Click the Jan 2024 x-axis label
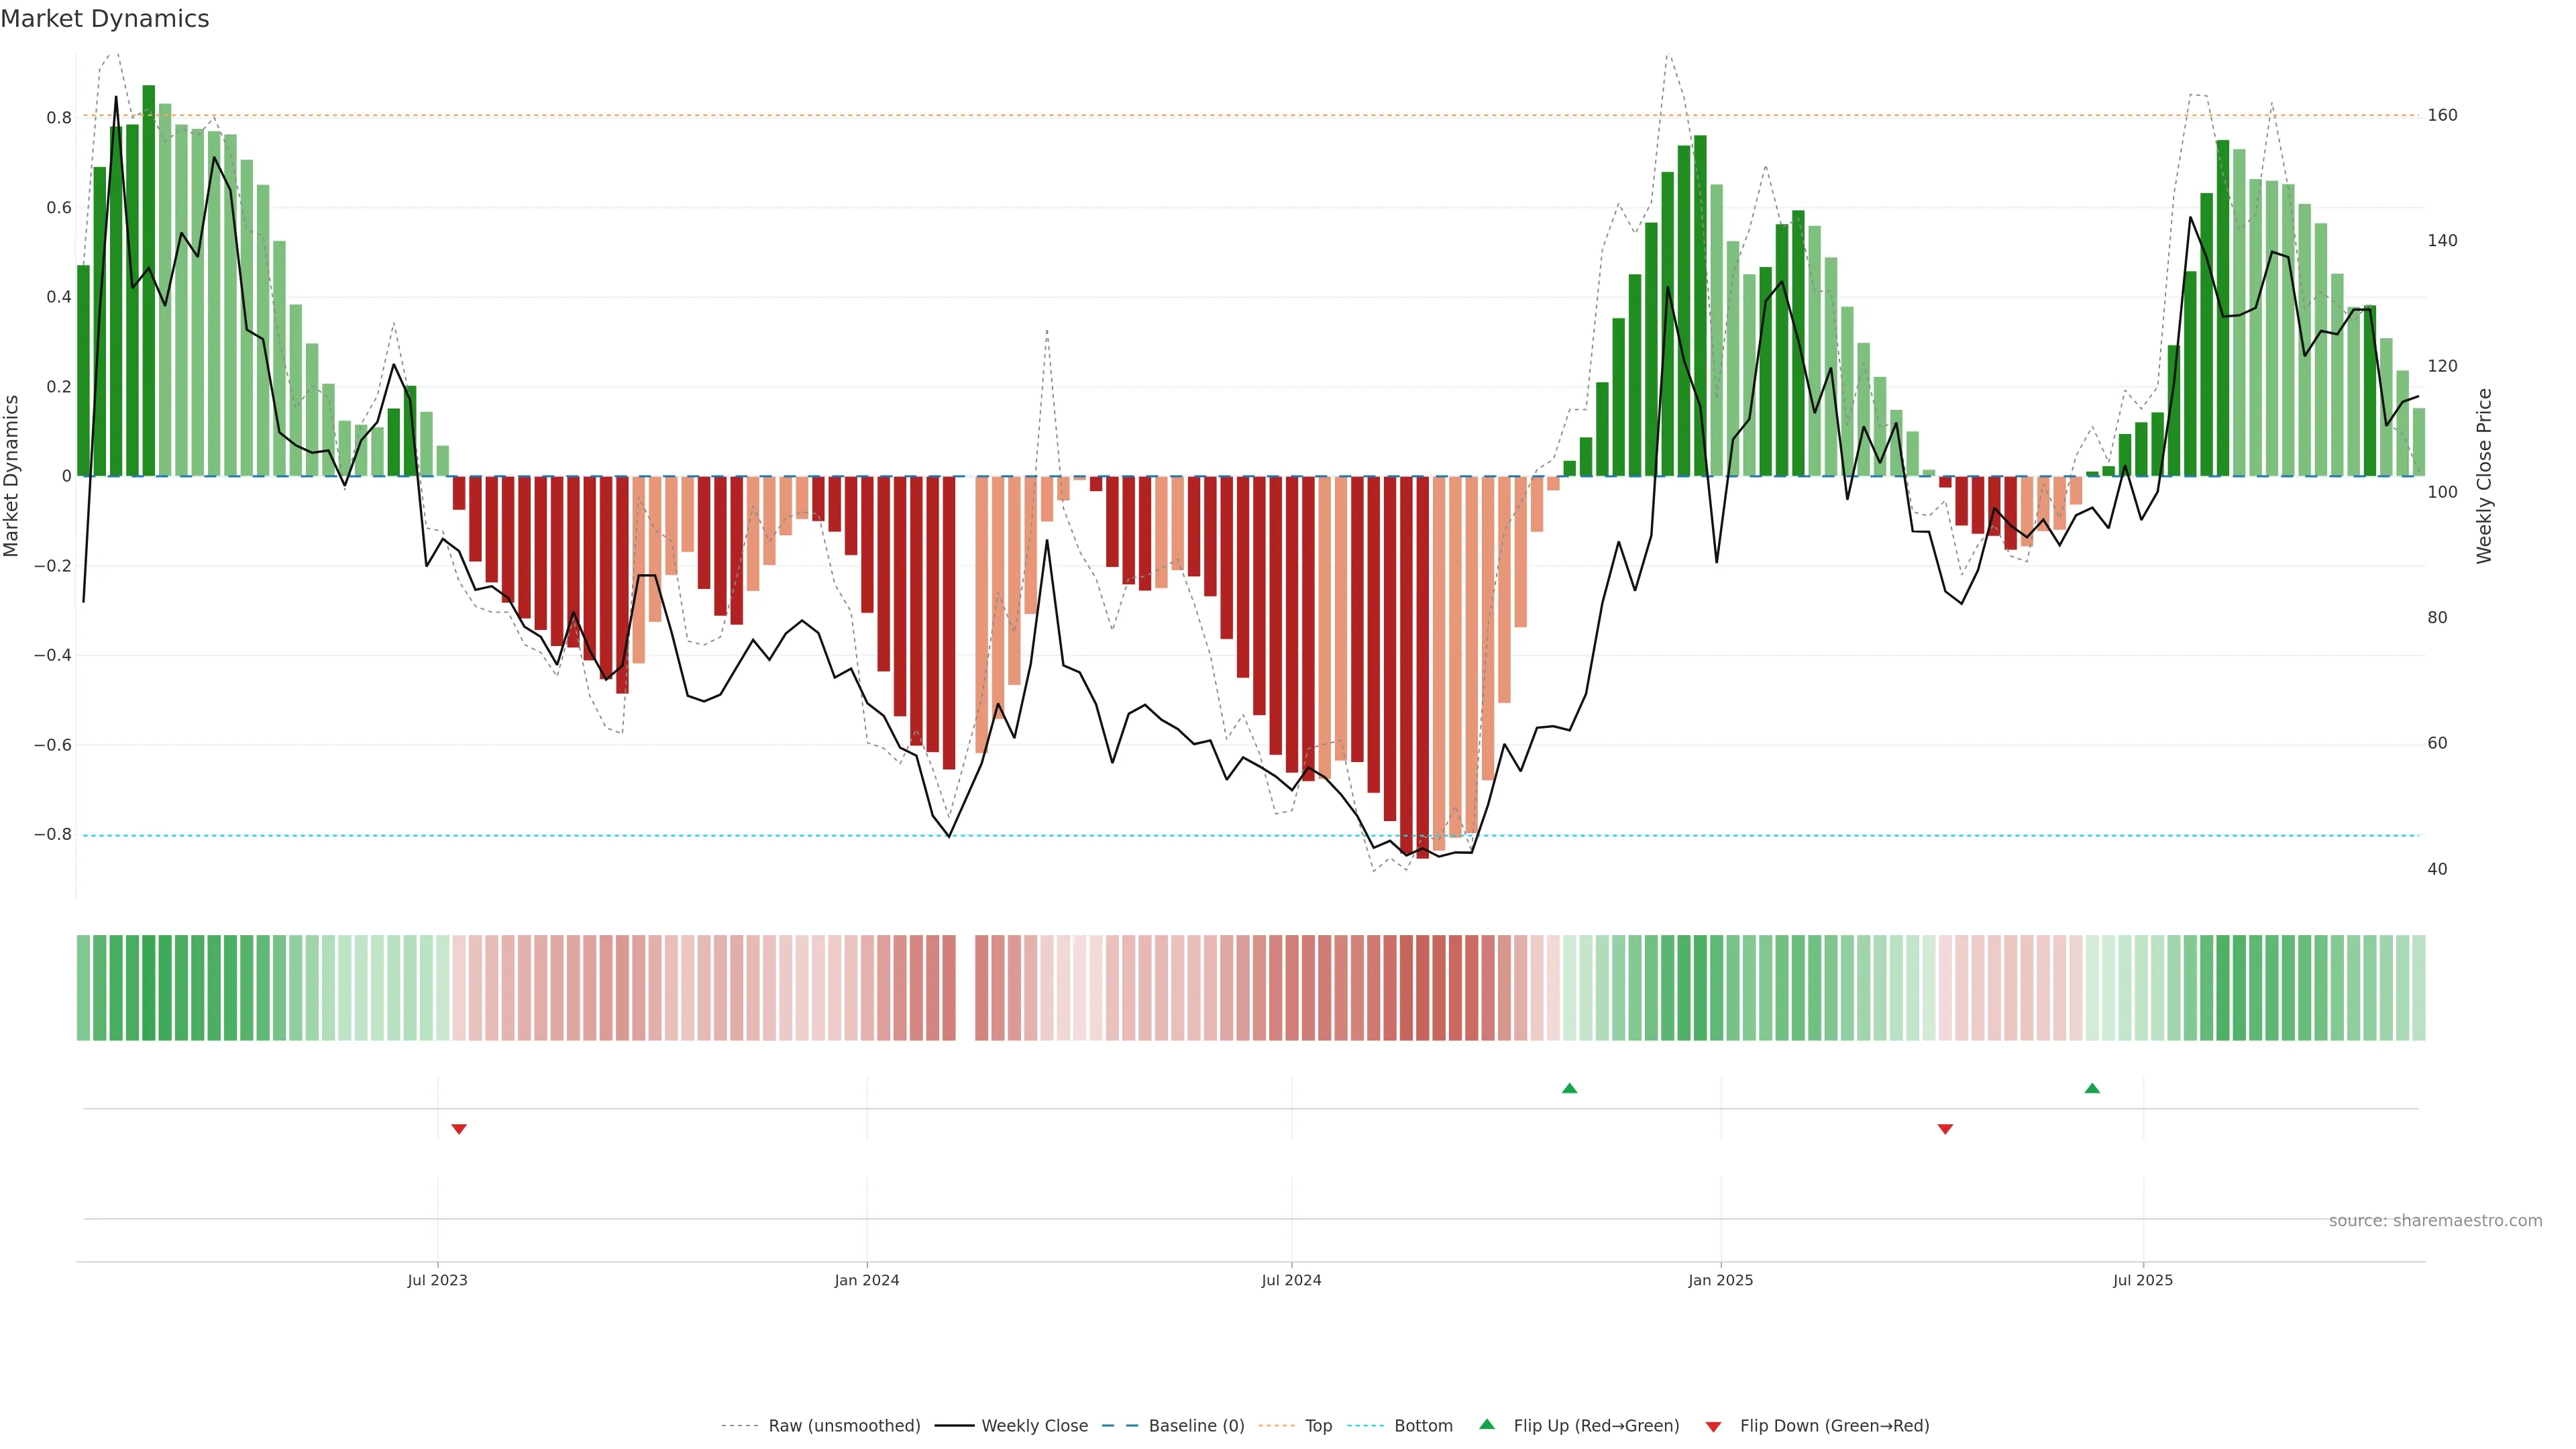Image resolution: width=2576 pixels, height=1449 pixels. [x=867, y=1280]
